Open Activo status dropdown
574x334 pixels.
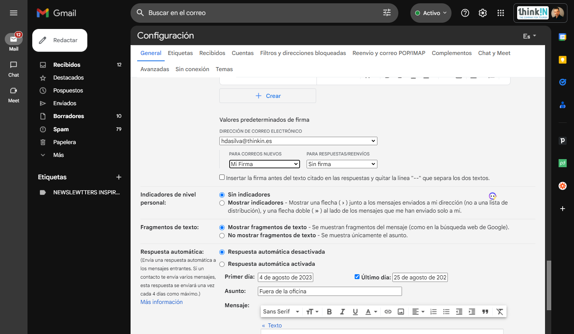coord(431,13)
